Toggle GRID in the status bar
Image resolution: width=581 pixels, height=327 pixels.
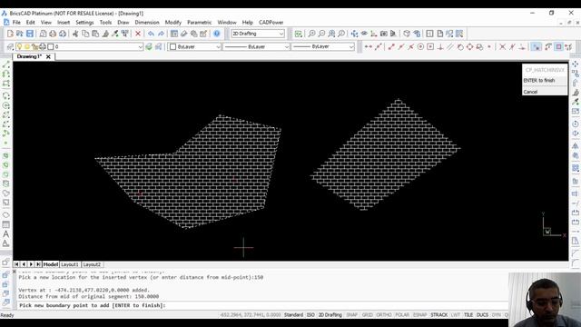pos(367,315)
